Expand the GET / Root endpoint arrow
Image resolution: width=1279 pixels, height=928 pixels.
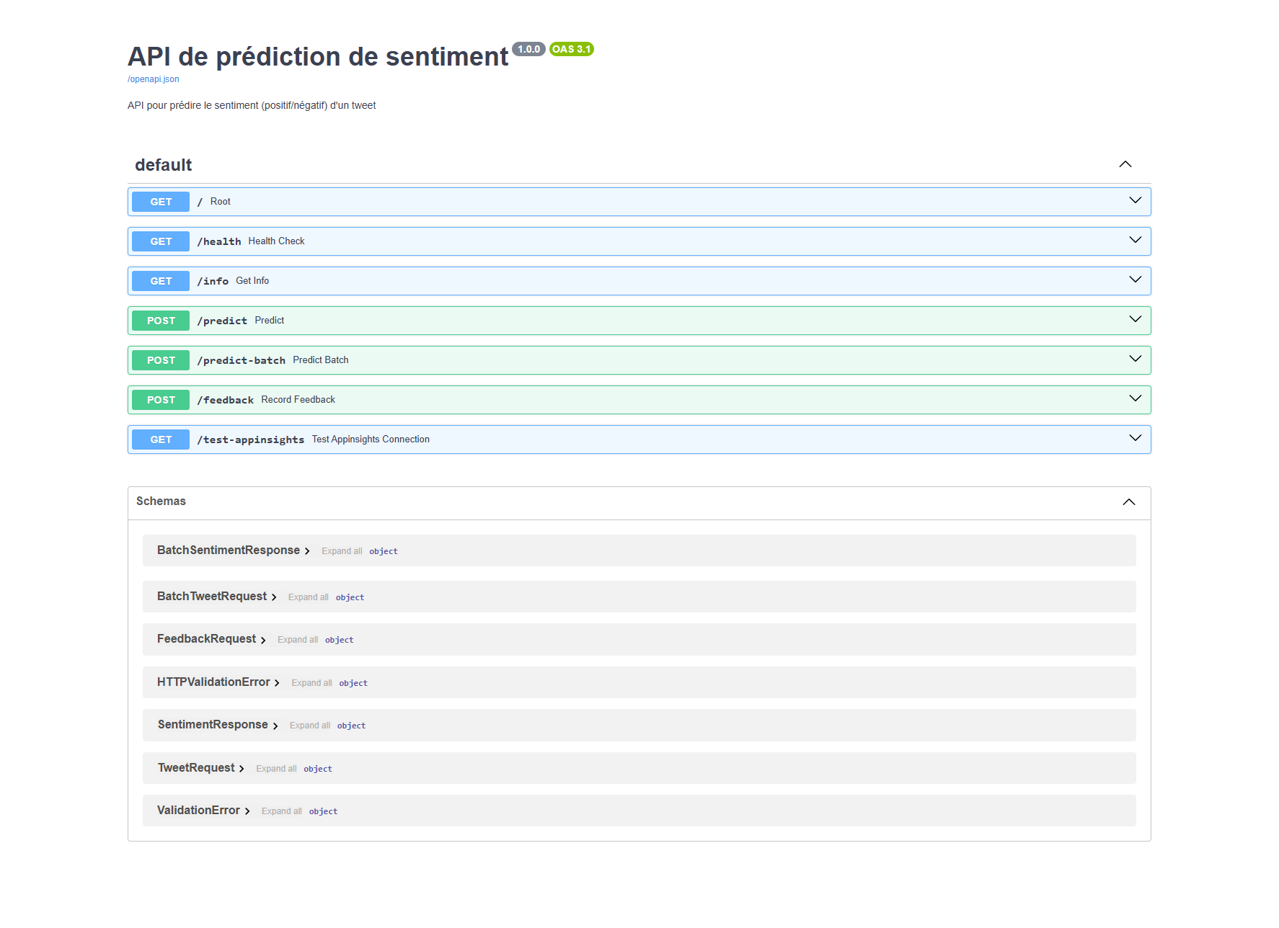(x=1135, y=200)
